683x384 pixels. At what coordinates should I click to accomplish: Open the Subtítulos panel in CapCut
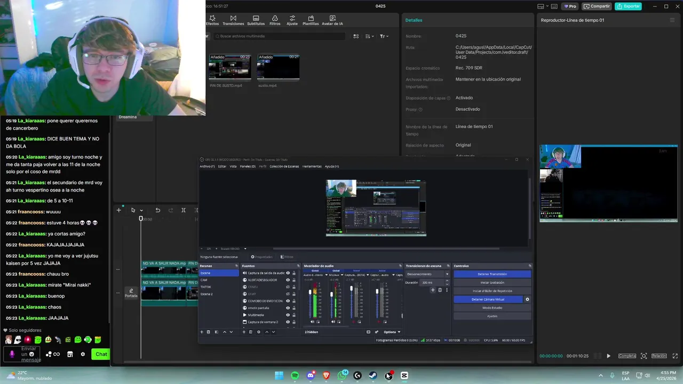click(256, 20)
